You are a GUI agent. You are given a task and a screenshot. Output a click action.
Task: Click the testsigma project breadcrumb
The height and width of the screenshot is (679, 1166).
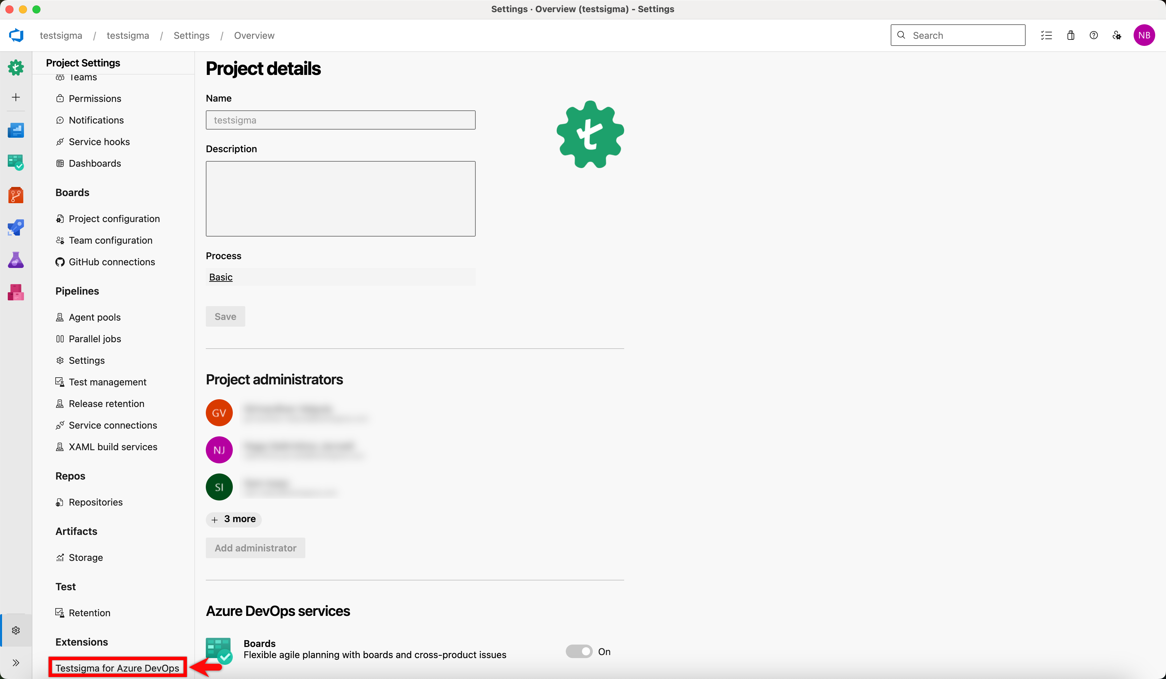(x=128, y=35)
